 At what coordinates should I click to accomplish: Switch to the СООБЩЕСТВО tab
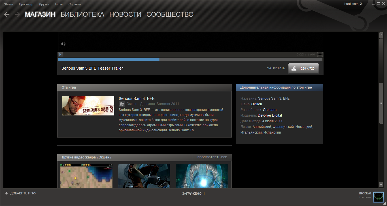[x=170, y=14]
